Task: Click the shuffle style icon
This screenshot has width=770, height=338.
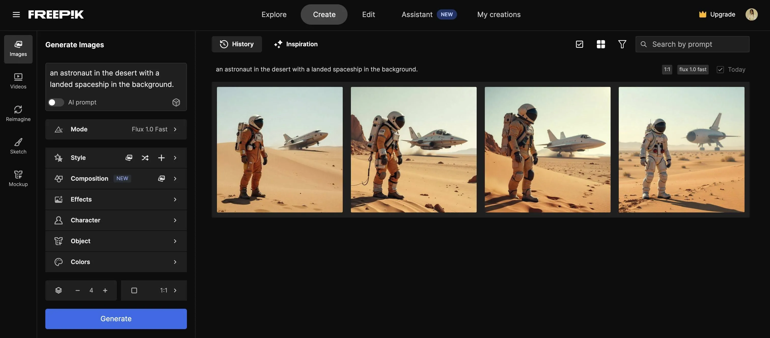Action: click(x=145, y=158)
